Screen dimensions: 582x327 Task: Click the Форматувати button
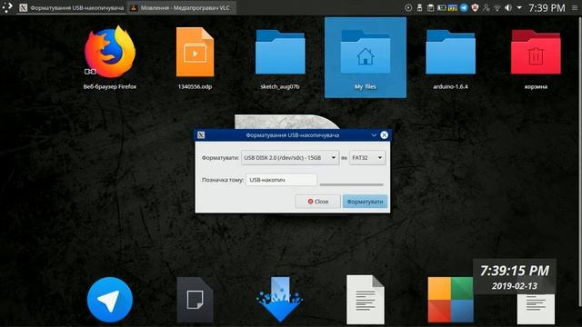[x=365, y=202]
